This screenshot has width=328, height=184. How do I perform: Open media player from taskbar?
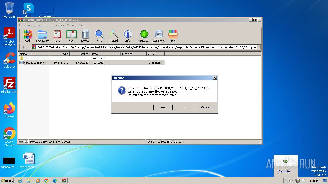pos(38,181)
